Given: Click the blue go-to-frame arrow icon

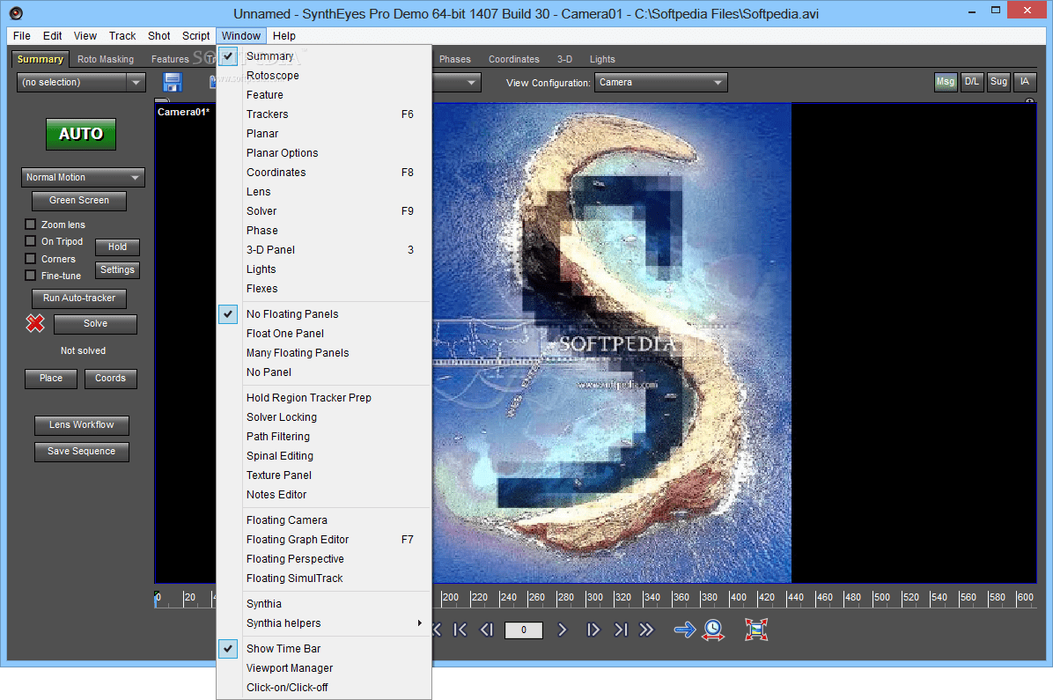Looking at the screenshot, I should pyautogui.click(x=685, y=630).
